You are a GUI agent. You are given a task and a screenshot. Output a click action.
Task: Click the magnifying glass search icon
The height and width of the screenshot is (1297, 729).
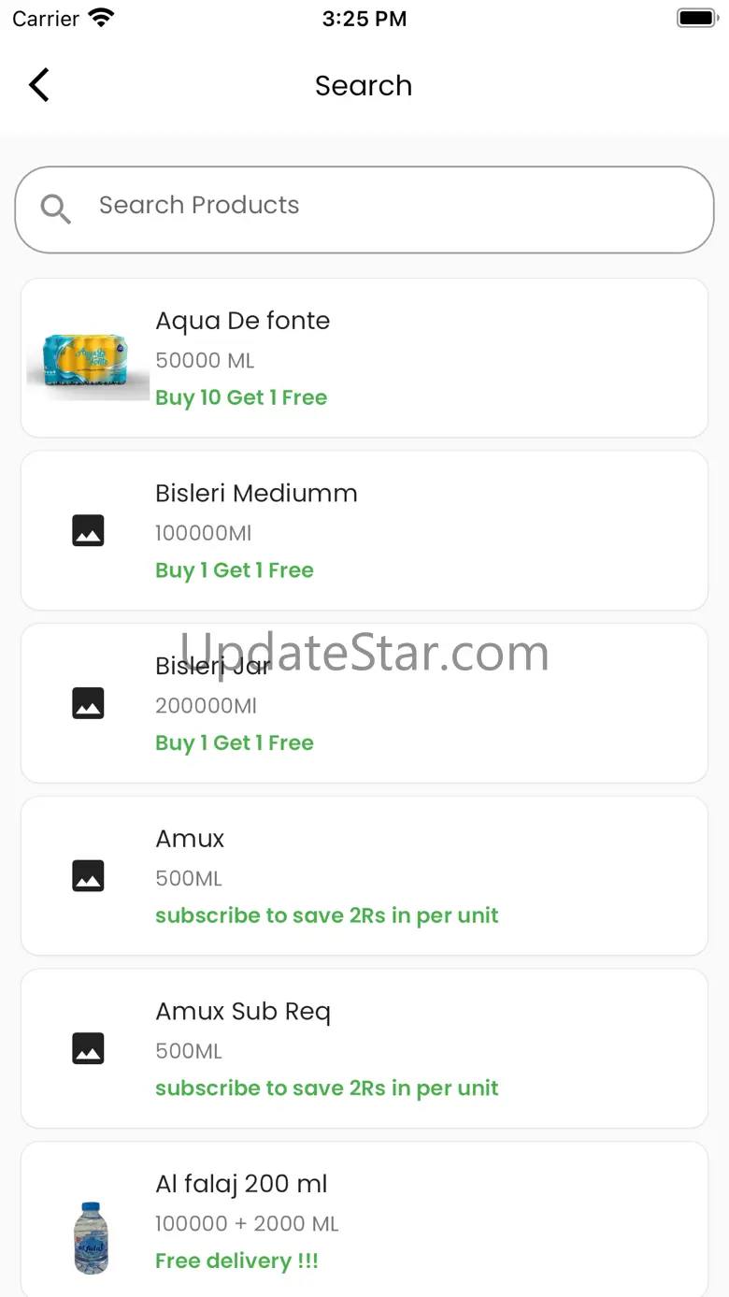56,209
